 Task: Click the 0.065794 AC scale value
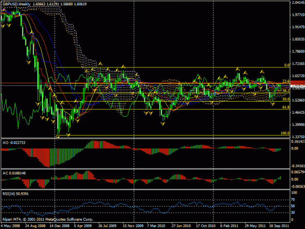click(x=298, y=172)
